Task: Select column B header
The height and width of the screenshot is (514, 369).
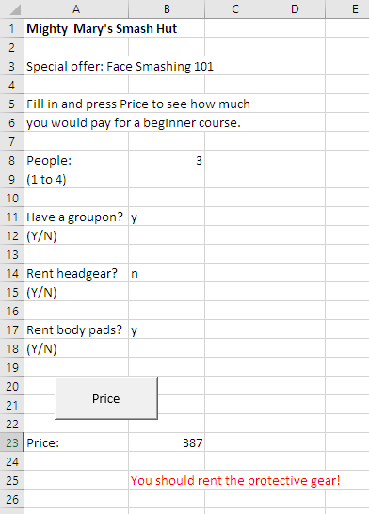Action: pyautogui.click(x=167, y=8)
